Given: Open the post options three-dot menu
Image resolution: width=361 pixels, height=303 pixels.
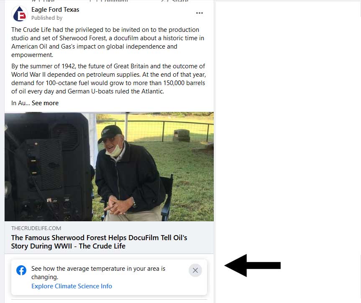Looking at the screenshot, I should point(200,13).
